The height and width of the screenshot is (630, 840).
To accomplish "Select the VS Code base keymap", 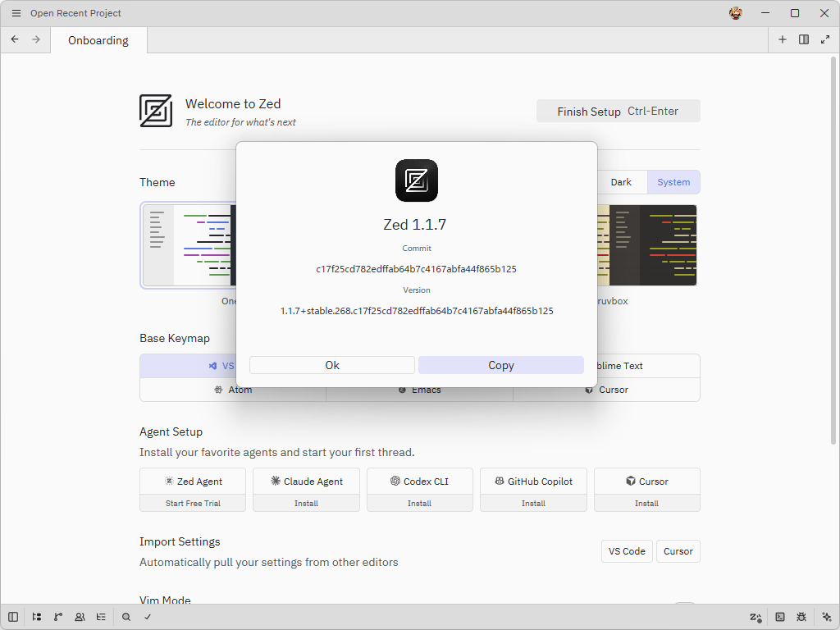I will pyautogui.click(x=188, y=366).
